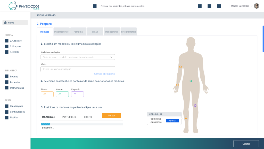Open the Dinamômetro tab
This screenshot has width=264, height=149.
(61, 32)
